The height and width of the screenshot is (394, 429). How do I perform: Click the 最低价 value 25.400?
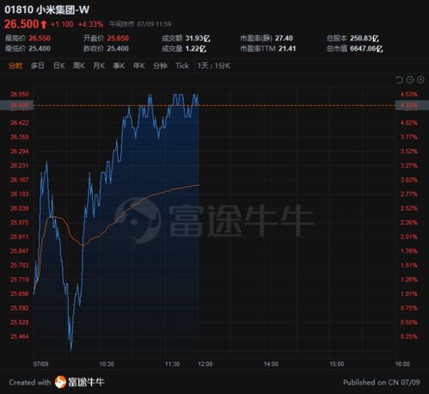click(x=40, y=48)
